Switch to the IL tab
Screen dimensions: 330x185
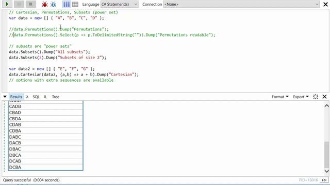(x=45, y=97)
